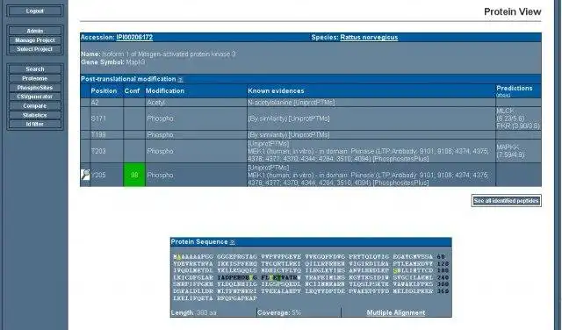The image size is (562, 330).
Task: Click the Gene Symbol Mapk3 text
Action: point(113,62)
